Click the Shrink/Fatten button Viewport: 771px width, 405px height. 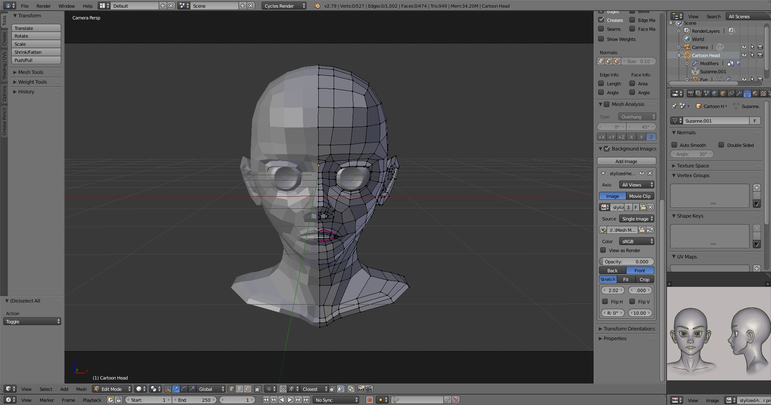click(x=36, y=52)
